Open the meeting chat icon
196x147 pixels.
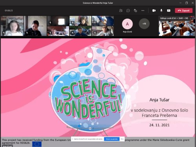point(128,11)
